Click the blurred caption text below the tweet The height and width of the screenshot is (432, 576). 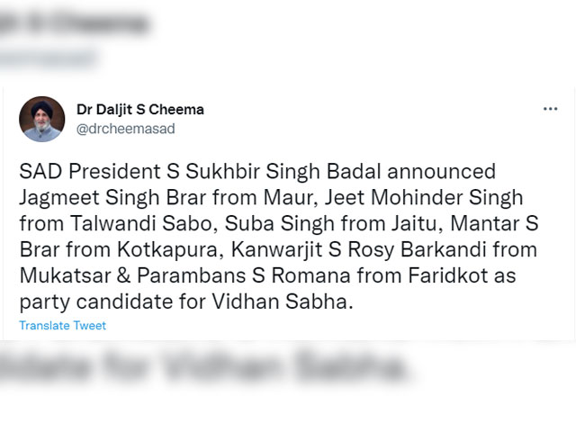[x=207, y=367]
